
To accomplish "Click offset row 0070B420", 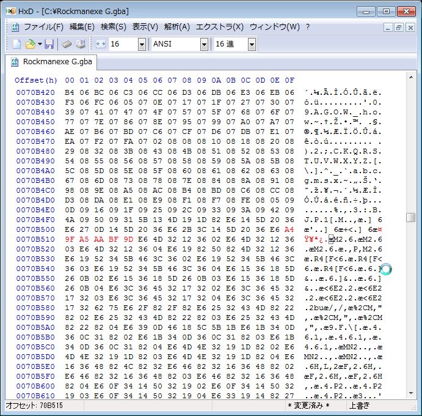I will [x=35, y=92].
